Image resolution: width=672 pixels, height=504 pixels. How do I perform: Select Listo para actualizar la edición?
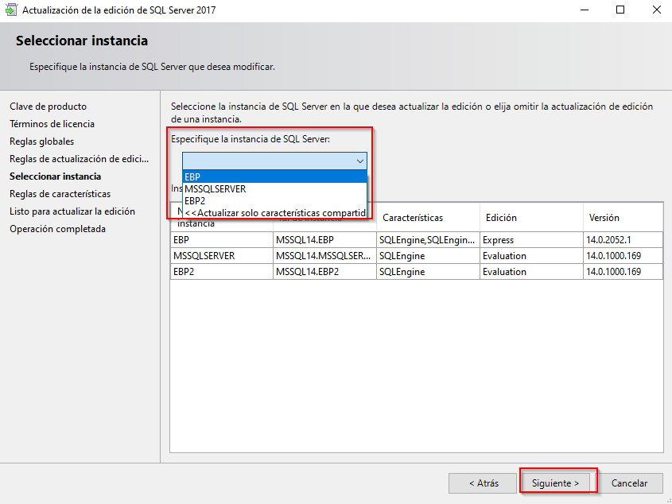72,211
